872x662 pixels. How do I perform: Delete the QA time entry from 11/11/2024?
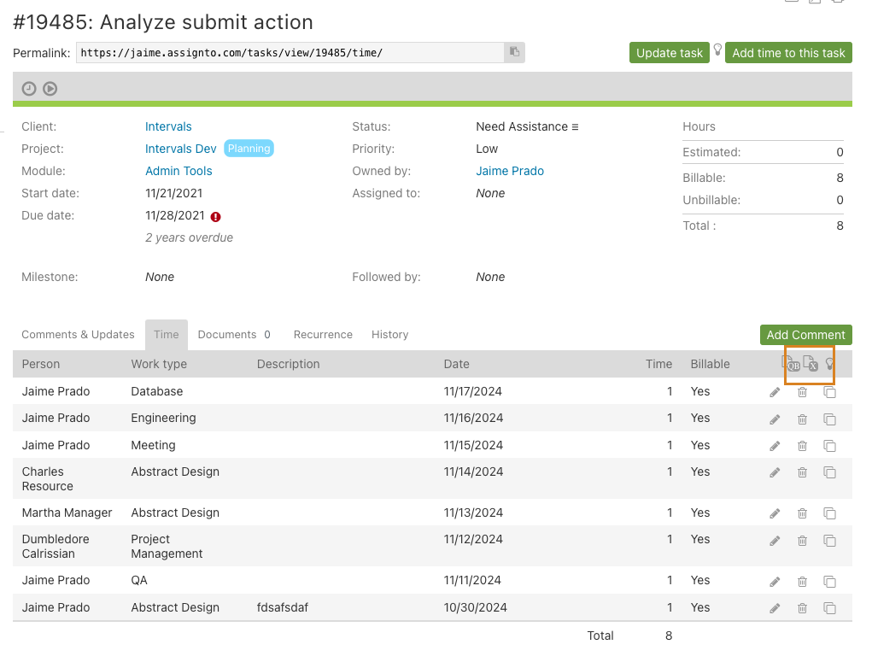click(802, 582)
